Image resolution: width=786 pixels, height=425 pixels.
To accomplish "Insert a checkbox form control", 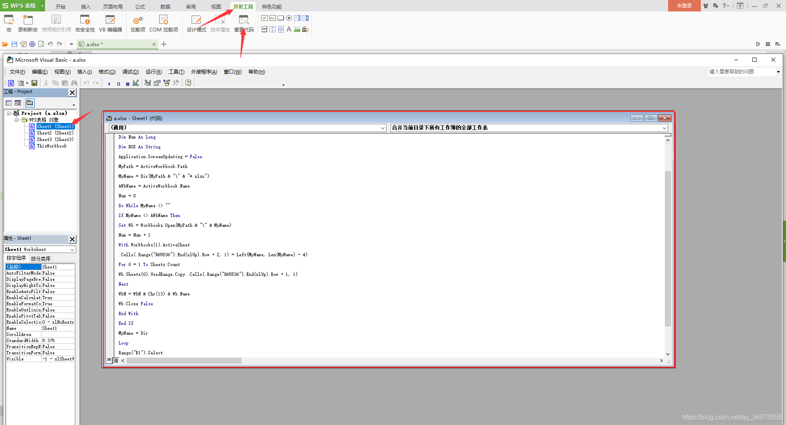I will [x=264, y=18].
